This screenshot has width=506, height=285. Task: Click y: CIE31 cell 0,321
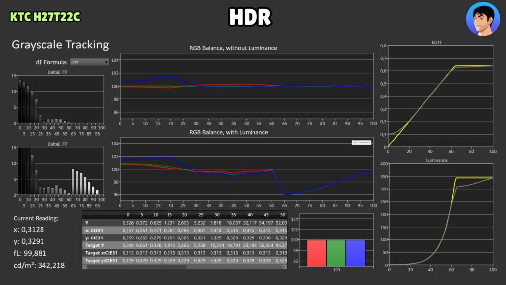pyautogui.click(x=200, y=238)
